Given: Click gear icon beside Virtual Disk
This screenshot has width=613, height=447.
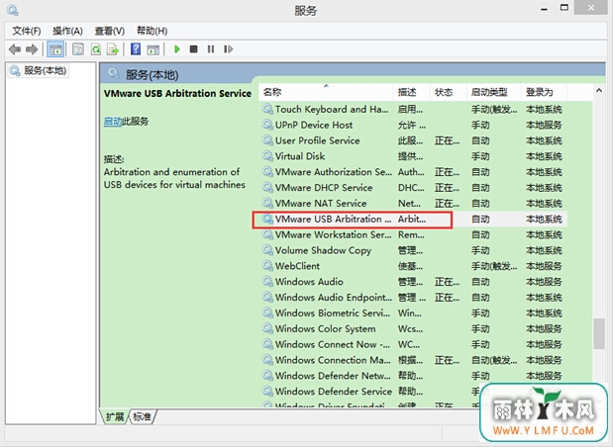Looking at the screenshot, I should [x=267, y=156].
